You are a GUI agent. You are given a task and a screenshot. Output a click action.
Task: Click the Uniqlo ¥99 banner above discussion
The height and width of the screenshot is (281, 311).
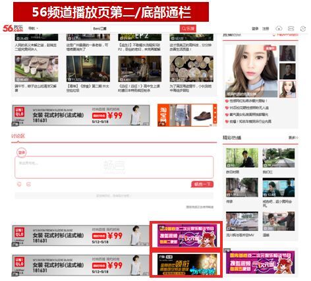(x=81, y=115)
